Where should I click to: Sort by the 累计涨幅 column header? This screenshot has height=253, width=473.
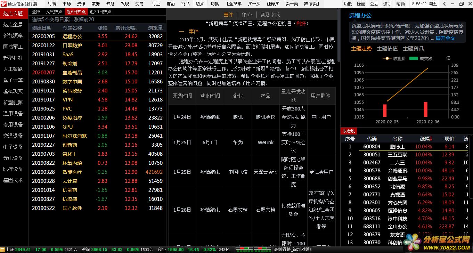click(x=127, y=28)
